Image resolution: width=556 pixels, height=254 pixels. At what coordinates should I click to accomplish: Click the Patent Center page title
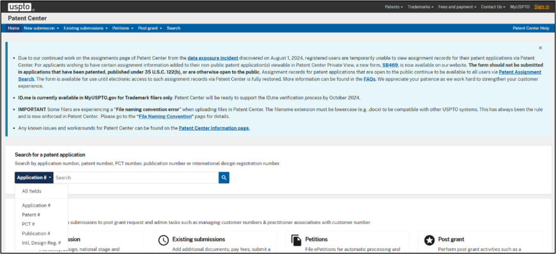pyautogui.click(x=27, y=18)
